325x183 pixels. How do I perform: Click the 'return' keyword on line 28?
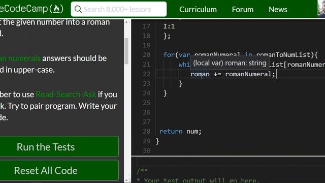tap(171, 131)
